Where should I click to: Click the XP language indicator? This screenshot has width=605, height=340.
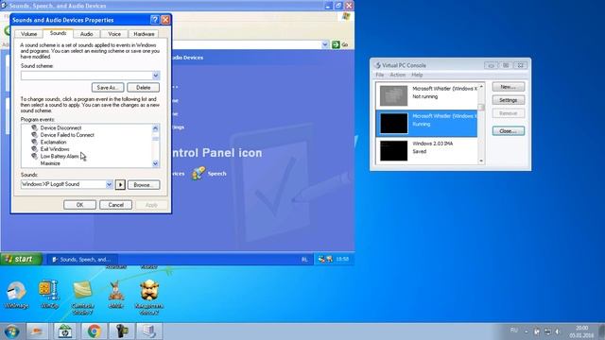(304, 260)
